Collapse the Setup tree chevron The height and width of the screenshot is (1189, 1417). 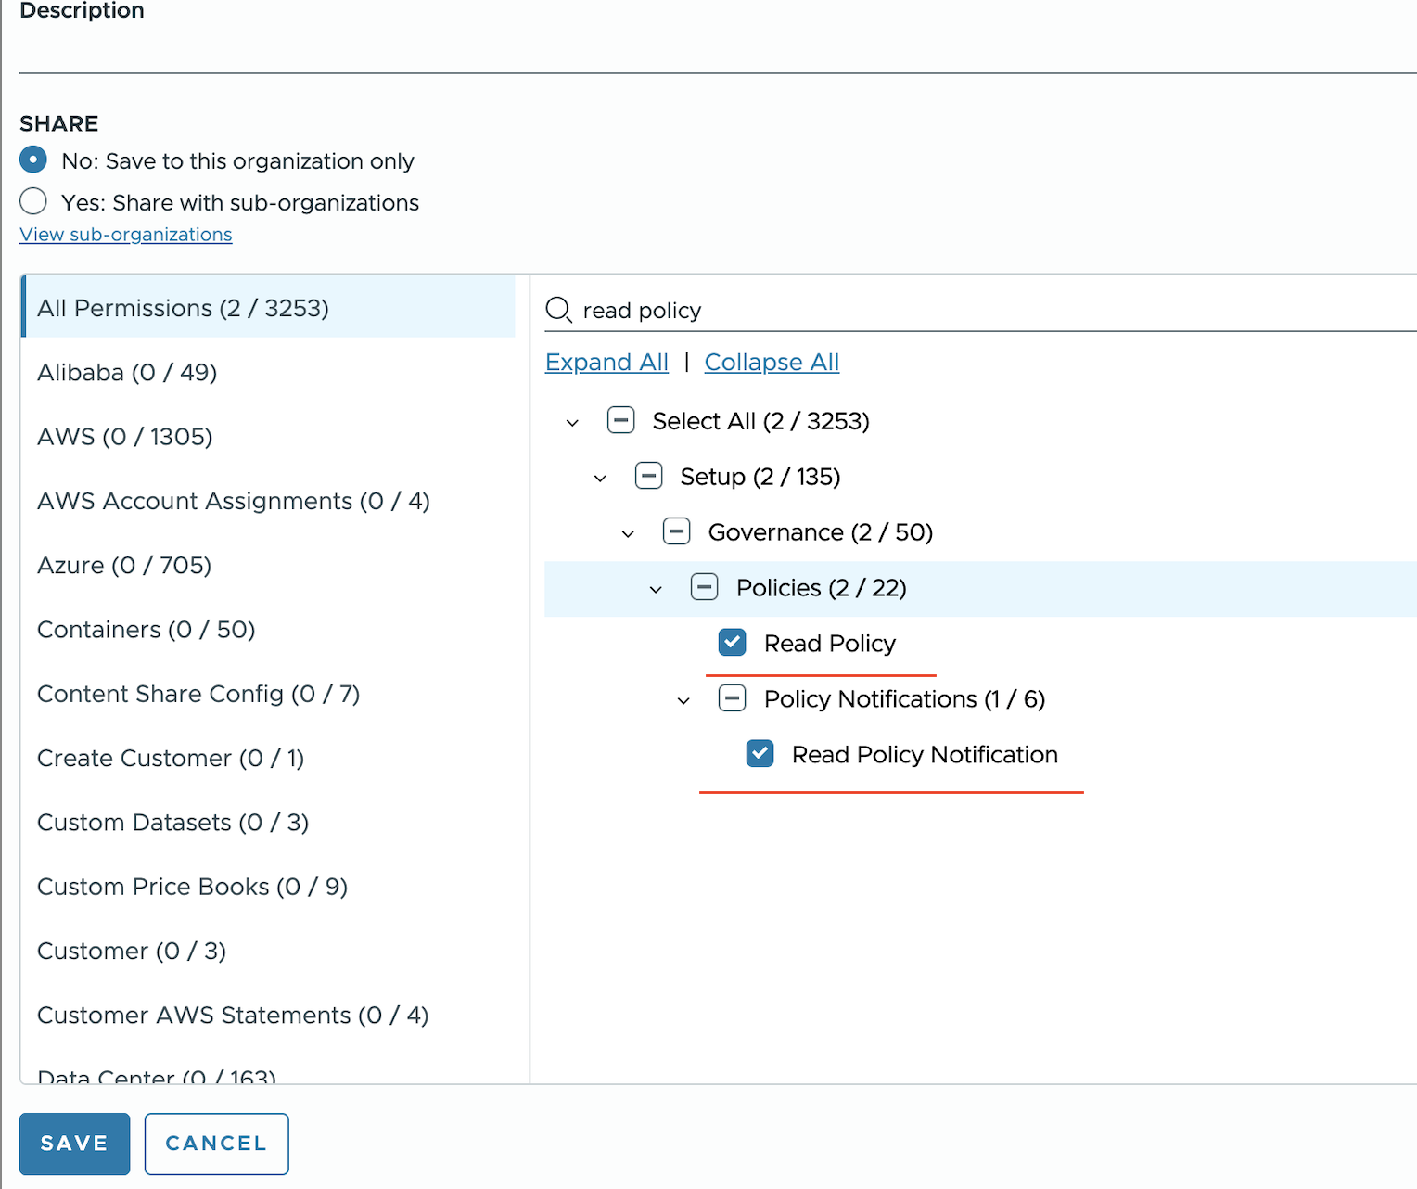pos(600,478)
